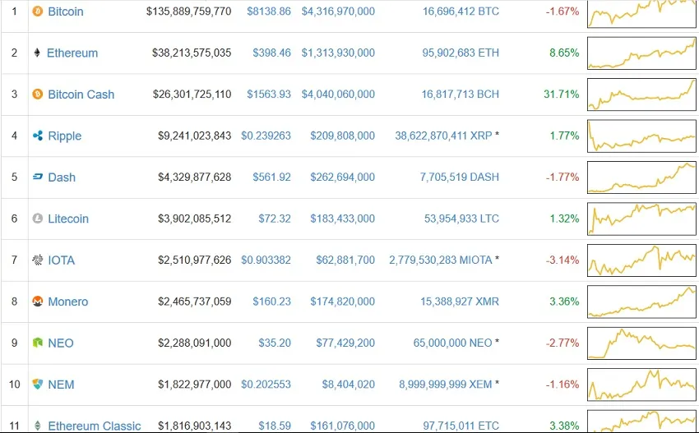Click Monero price $160.23
The image size is (699, 433).
(271, 302)
